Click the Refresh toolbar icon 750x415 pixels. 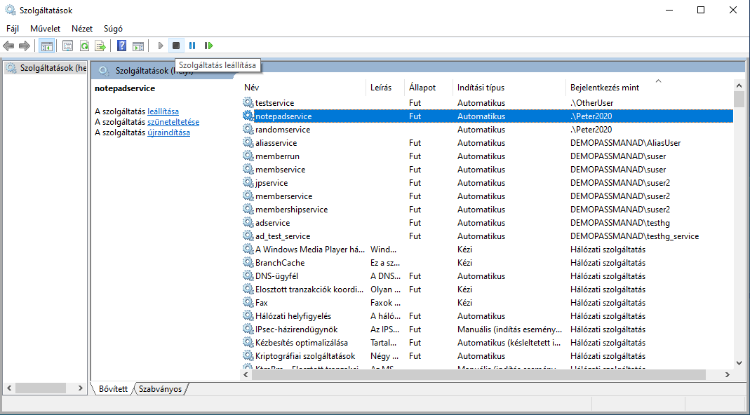point(84,46)
